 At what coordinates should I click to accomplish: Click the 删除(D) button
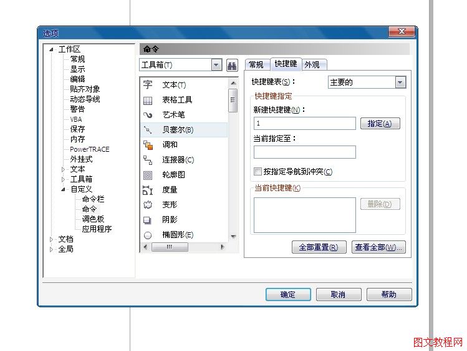click(380, 204)
